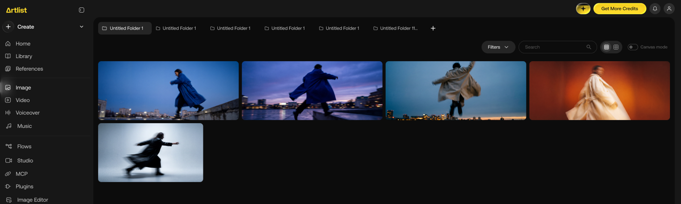Viewport: 681px width, 204px height.
Task: Open the Filters dropdown
Action: 499,47
